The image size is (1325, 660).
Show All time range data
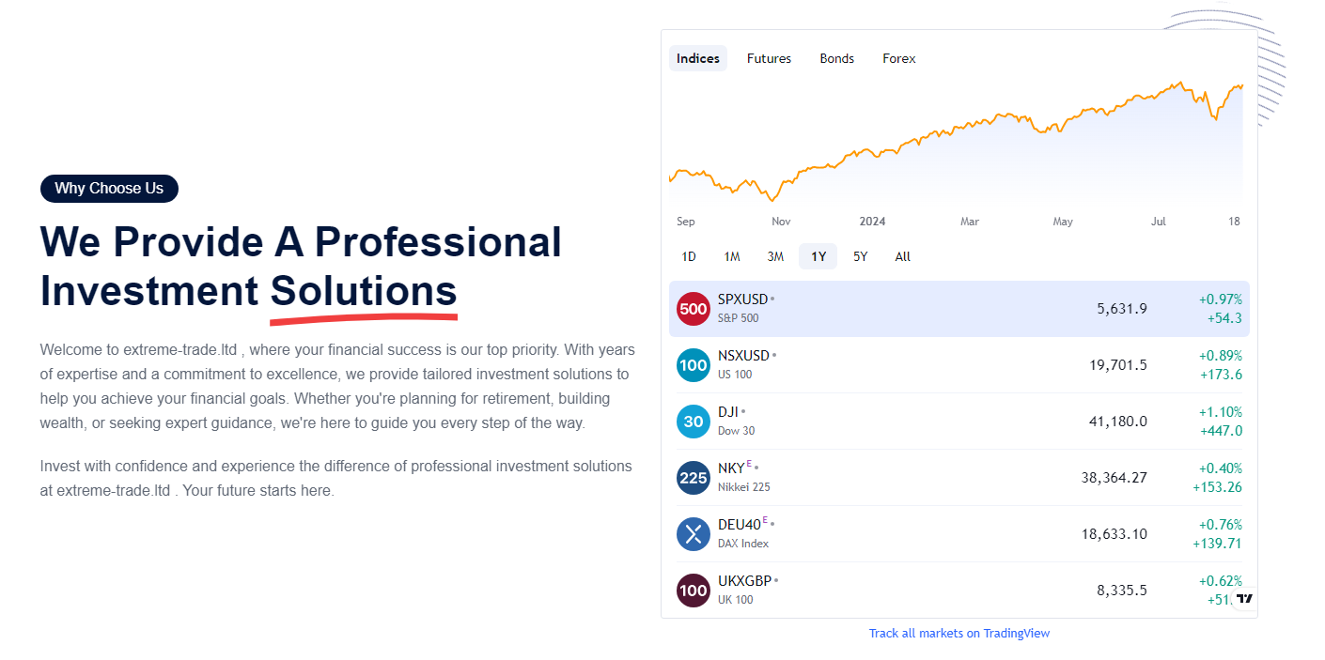tap(902, 256)
